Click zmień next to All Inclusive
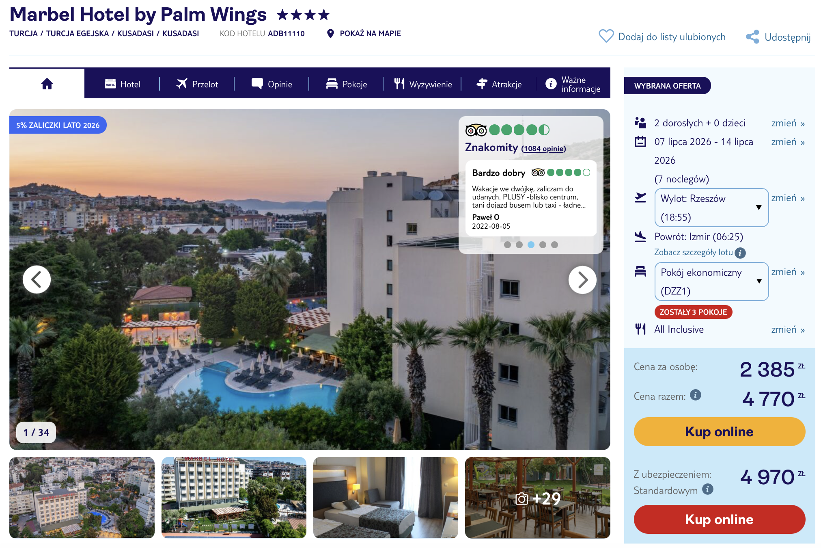The height and width of the screenshot is (548, 821). click(x=788, y=329)
